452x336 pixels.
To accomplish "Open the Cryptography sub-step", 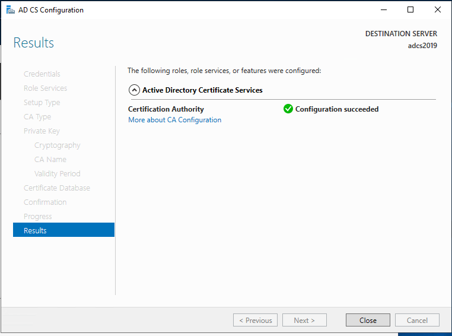I will pos(57,145).
